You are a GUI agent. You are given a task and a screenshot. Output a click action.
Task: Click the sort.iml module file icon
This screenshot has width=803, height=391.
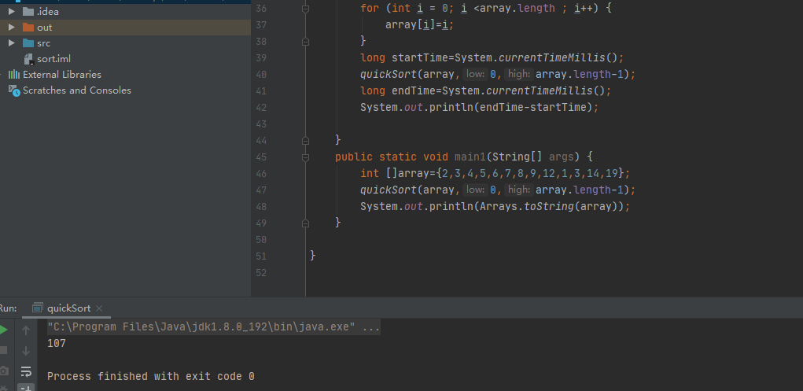point(28,59)
